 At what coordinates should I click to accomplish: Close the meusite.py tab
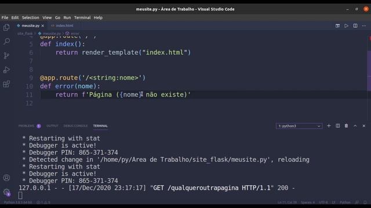point(43,25)
